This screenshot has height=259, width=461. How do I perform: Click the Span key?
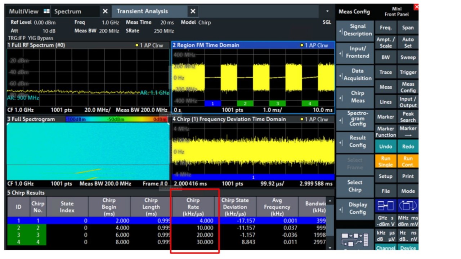click(408, 28)
